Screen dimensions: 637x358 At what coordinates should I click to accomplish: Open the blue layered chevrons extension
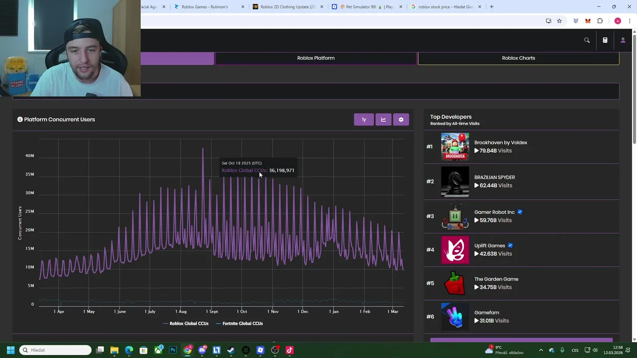coord(576,21)
